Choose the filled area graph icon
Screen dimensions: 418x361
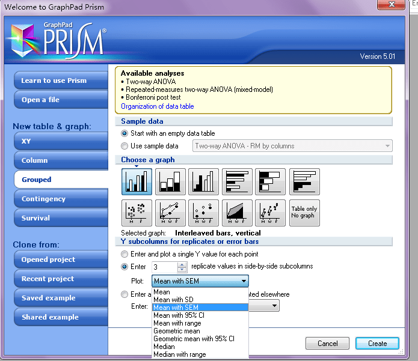pyautogui.click(x=237, y=213)
